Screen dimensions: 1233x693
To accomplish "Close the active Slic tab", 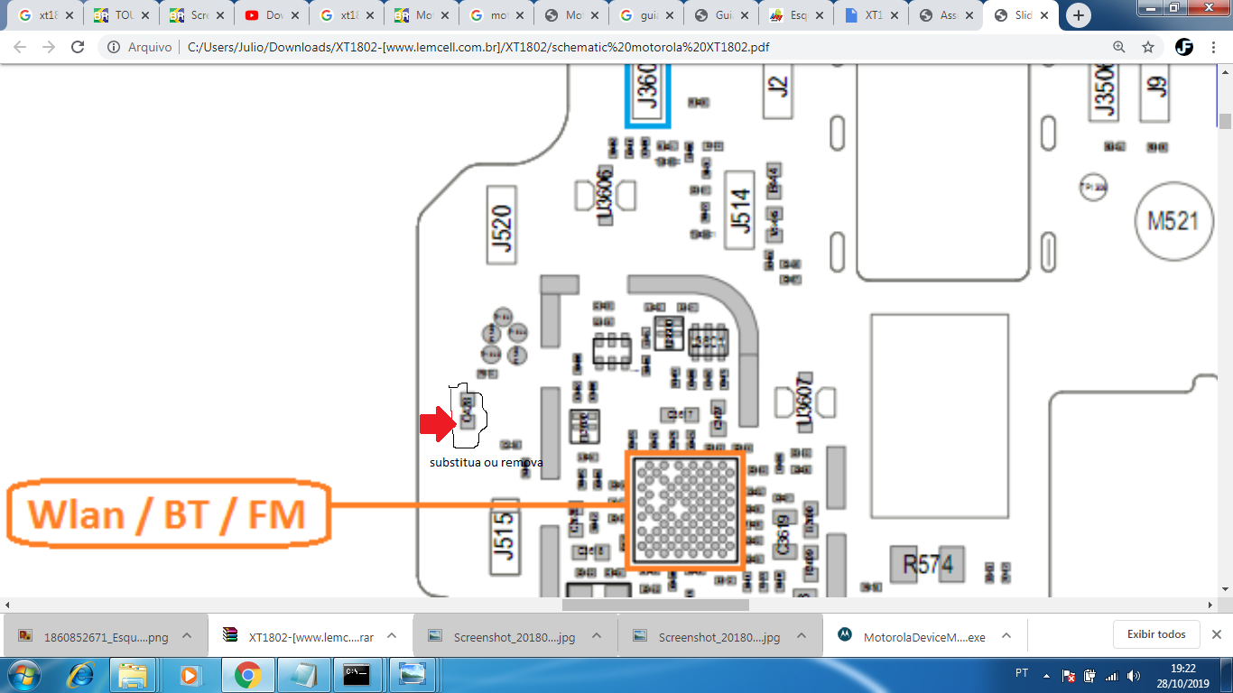I will point(1044,15).
